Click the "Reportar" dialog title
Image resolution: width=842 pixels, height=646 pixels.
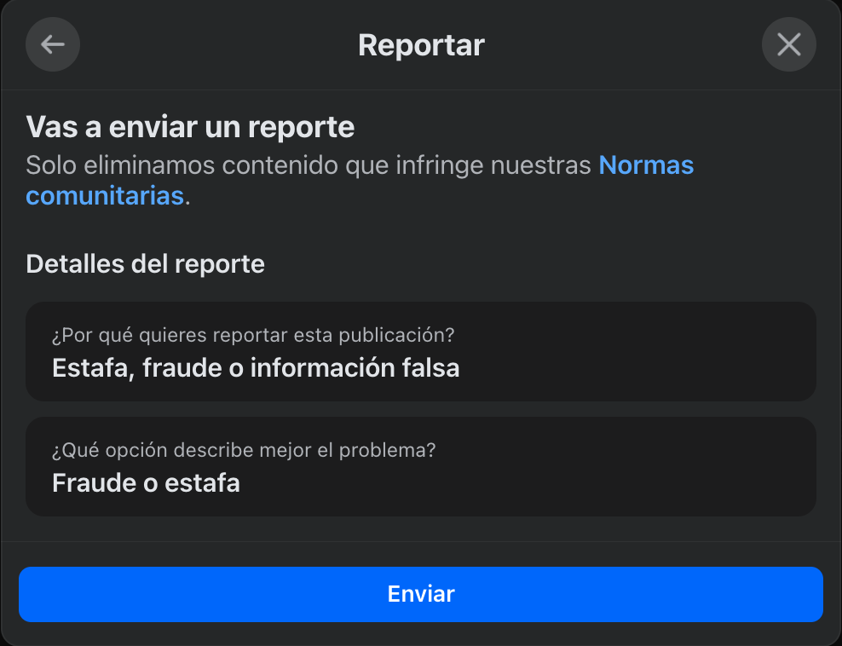pyautogui.click(x=421, y=44)
